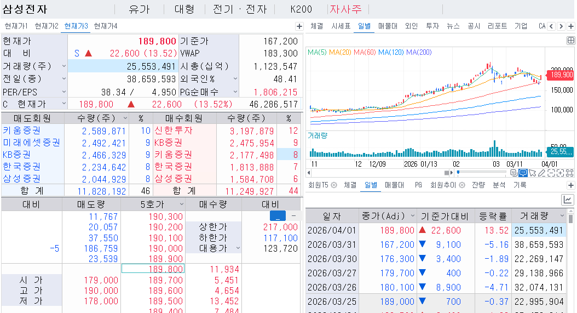Click the 12 overlay icon below the chart

[514, 173]
